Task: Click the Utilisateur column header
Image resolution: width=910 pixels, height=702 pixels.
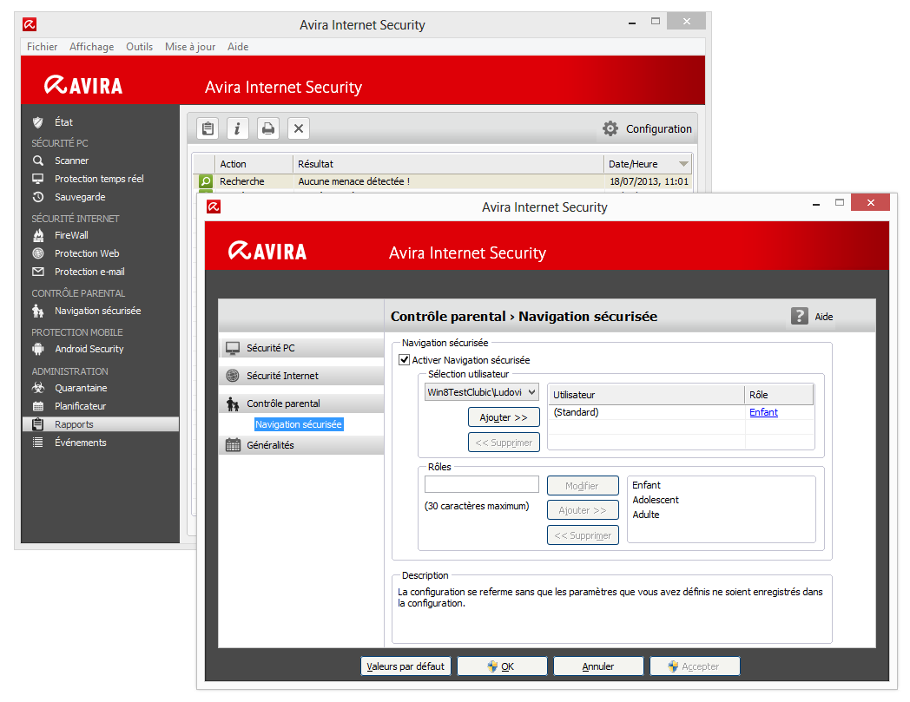Action: 646,395
